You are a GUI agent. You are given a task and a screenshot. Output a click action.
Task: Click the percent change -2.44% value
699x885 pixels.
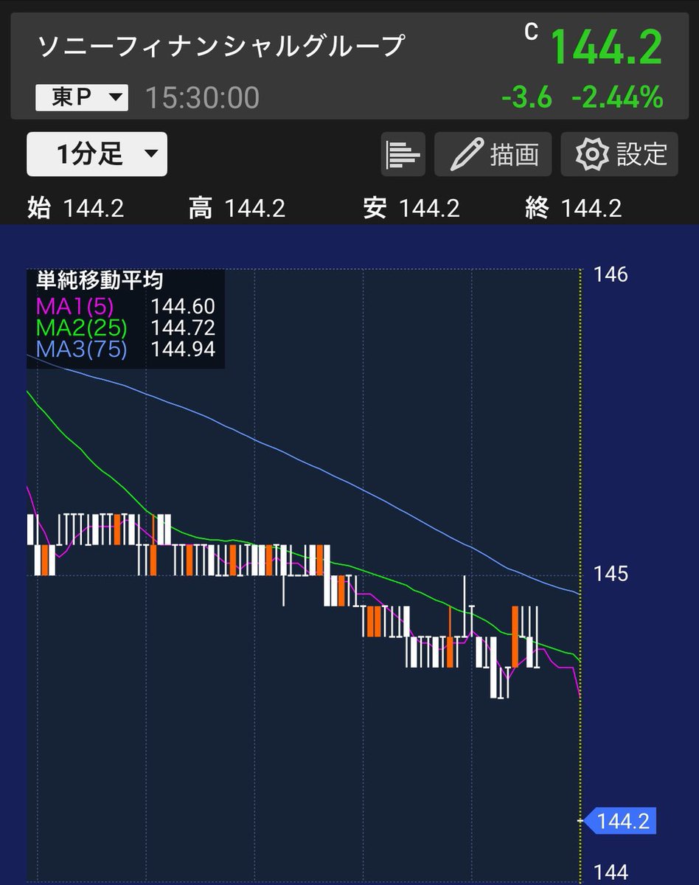pos(617,97)
